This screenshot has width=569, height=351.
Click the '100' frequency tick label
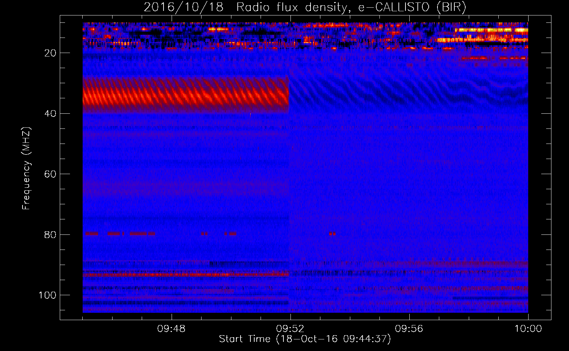point(47,295)
